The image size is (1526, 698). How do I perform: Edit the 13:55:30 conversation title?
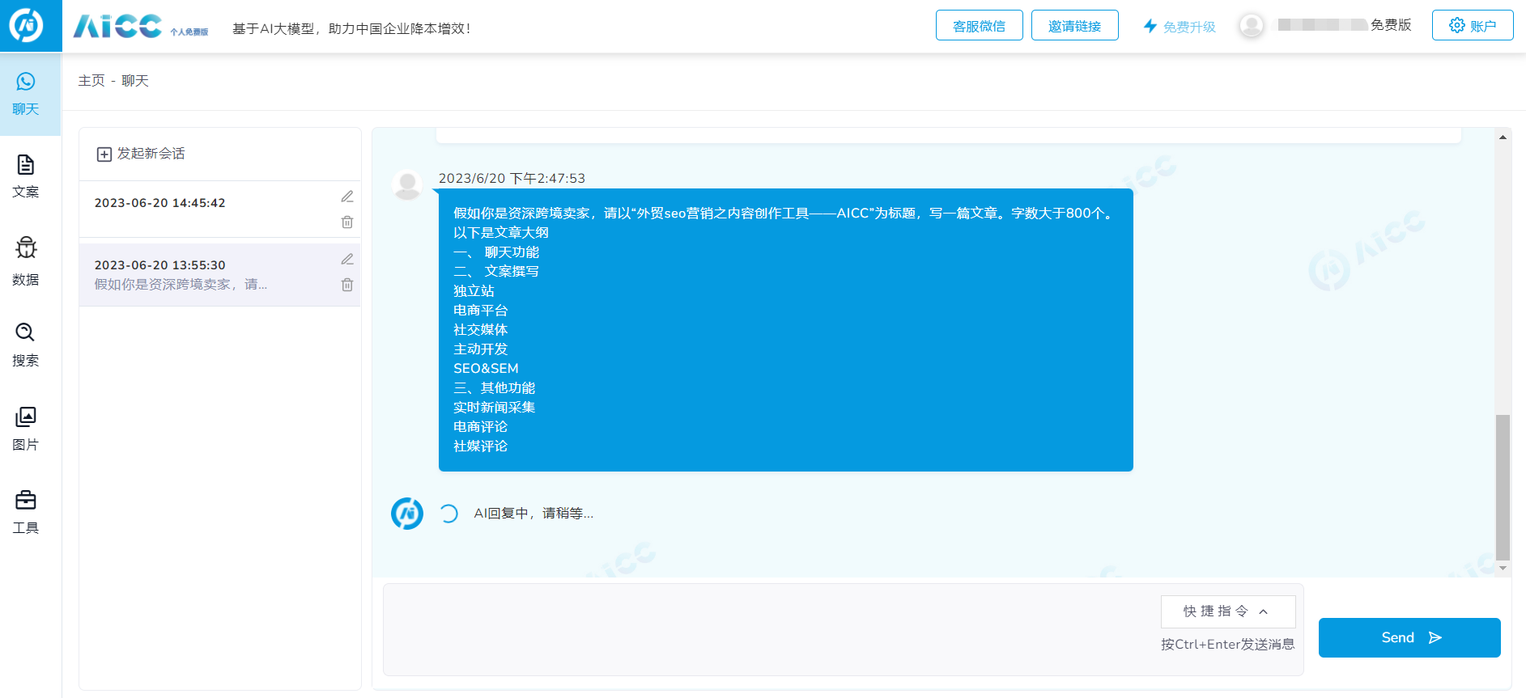[347, 259]
